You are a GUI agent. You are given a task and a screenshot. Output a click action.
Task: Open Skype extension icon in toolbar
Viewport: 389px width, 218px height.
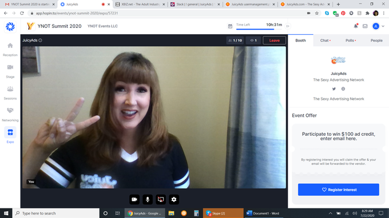click(x=327, y=13)
